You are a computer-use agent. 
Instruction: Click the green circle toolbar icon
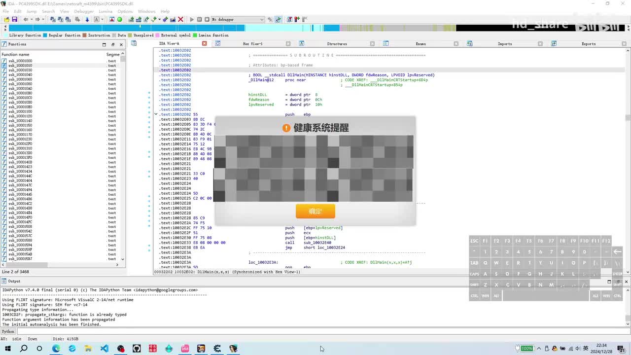coord(119,19)
